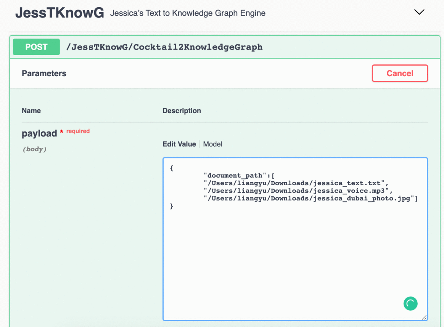The width and height of the screenshot is (444, 327).
Task: Place cursor on the jessica_voice.mp3 path line
Action: click(298, 191)
